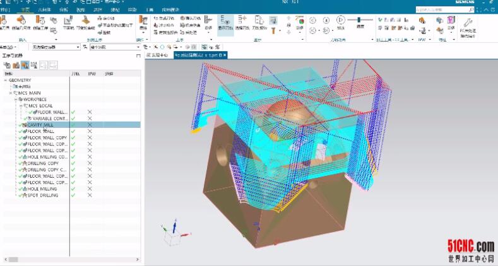Image resolution: width=498 pixels, height=266 pixels.
Task: Toggle the maximize box on Operation Navigator panel
Action: (x=138, y=55)
